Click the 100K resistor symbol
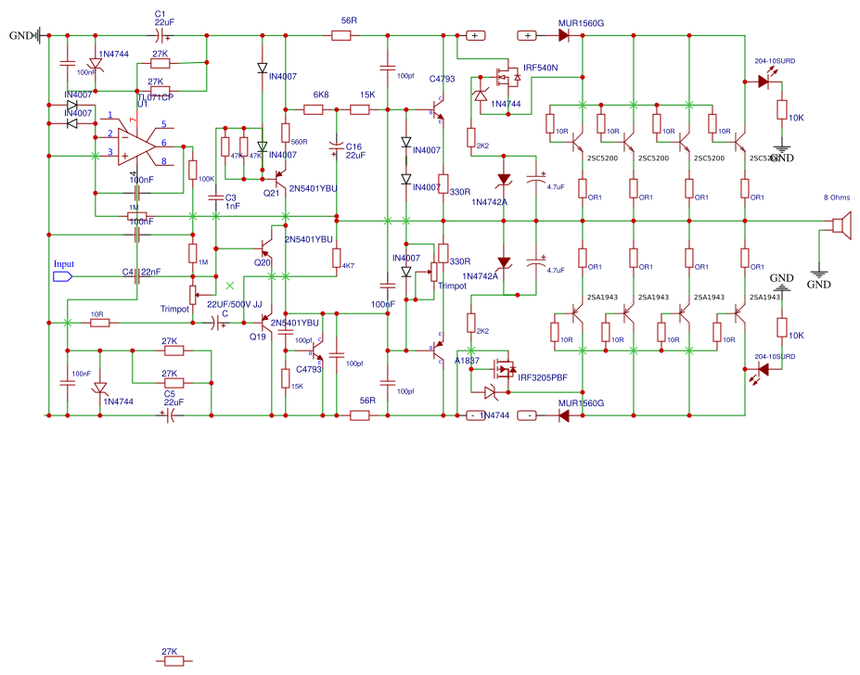Screen dimensions: 860x675 click(x=193, y=170)
